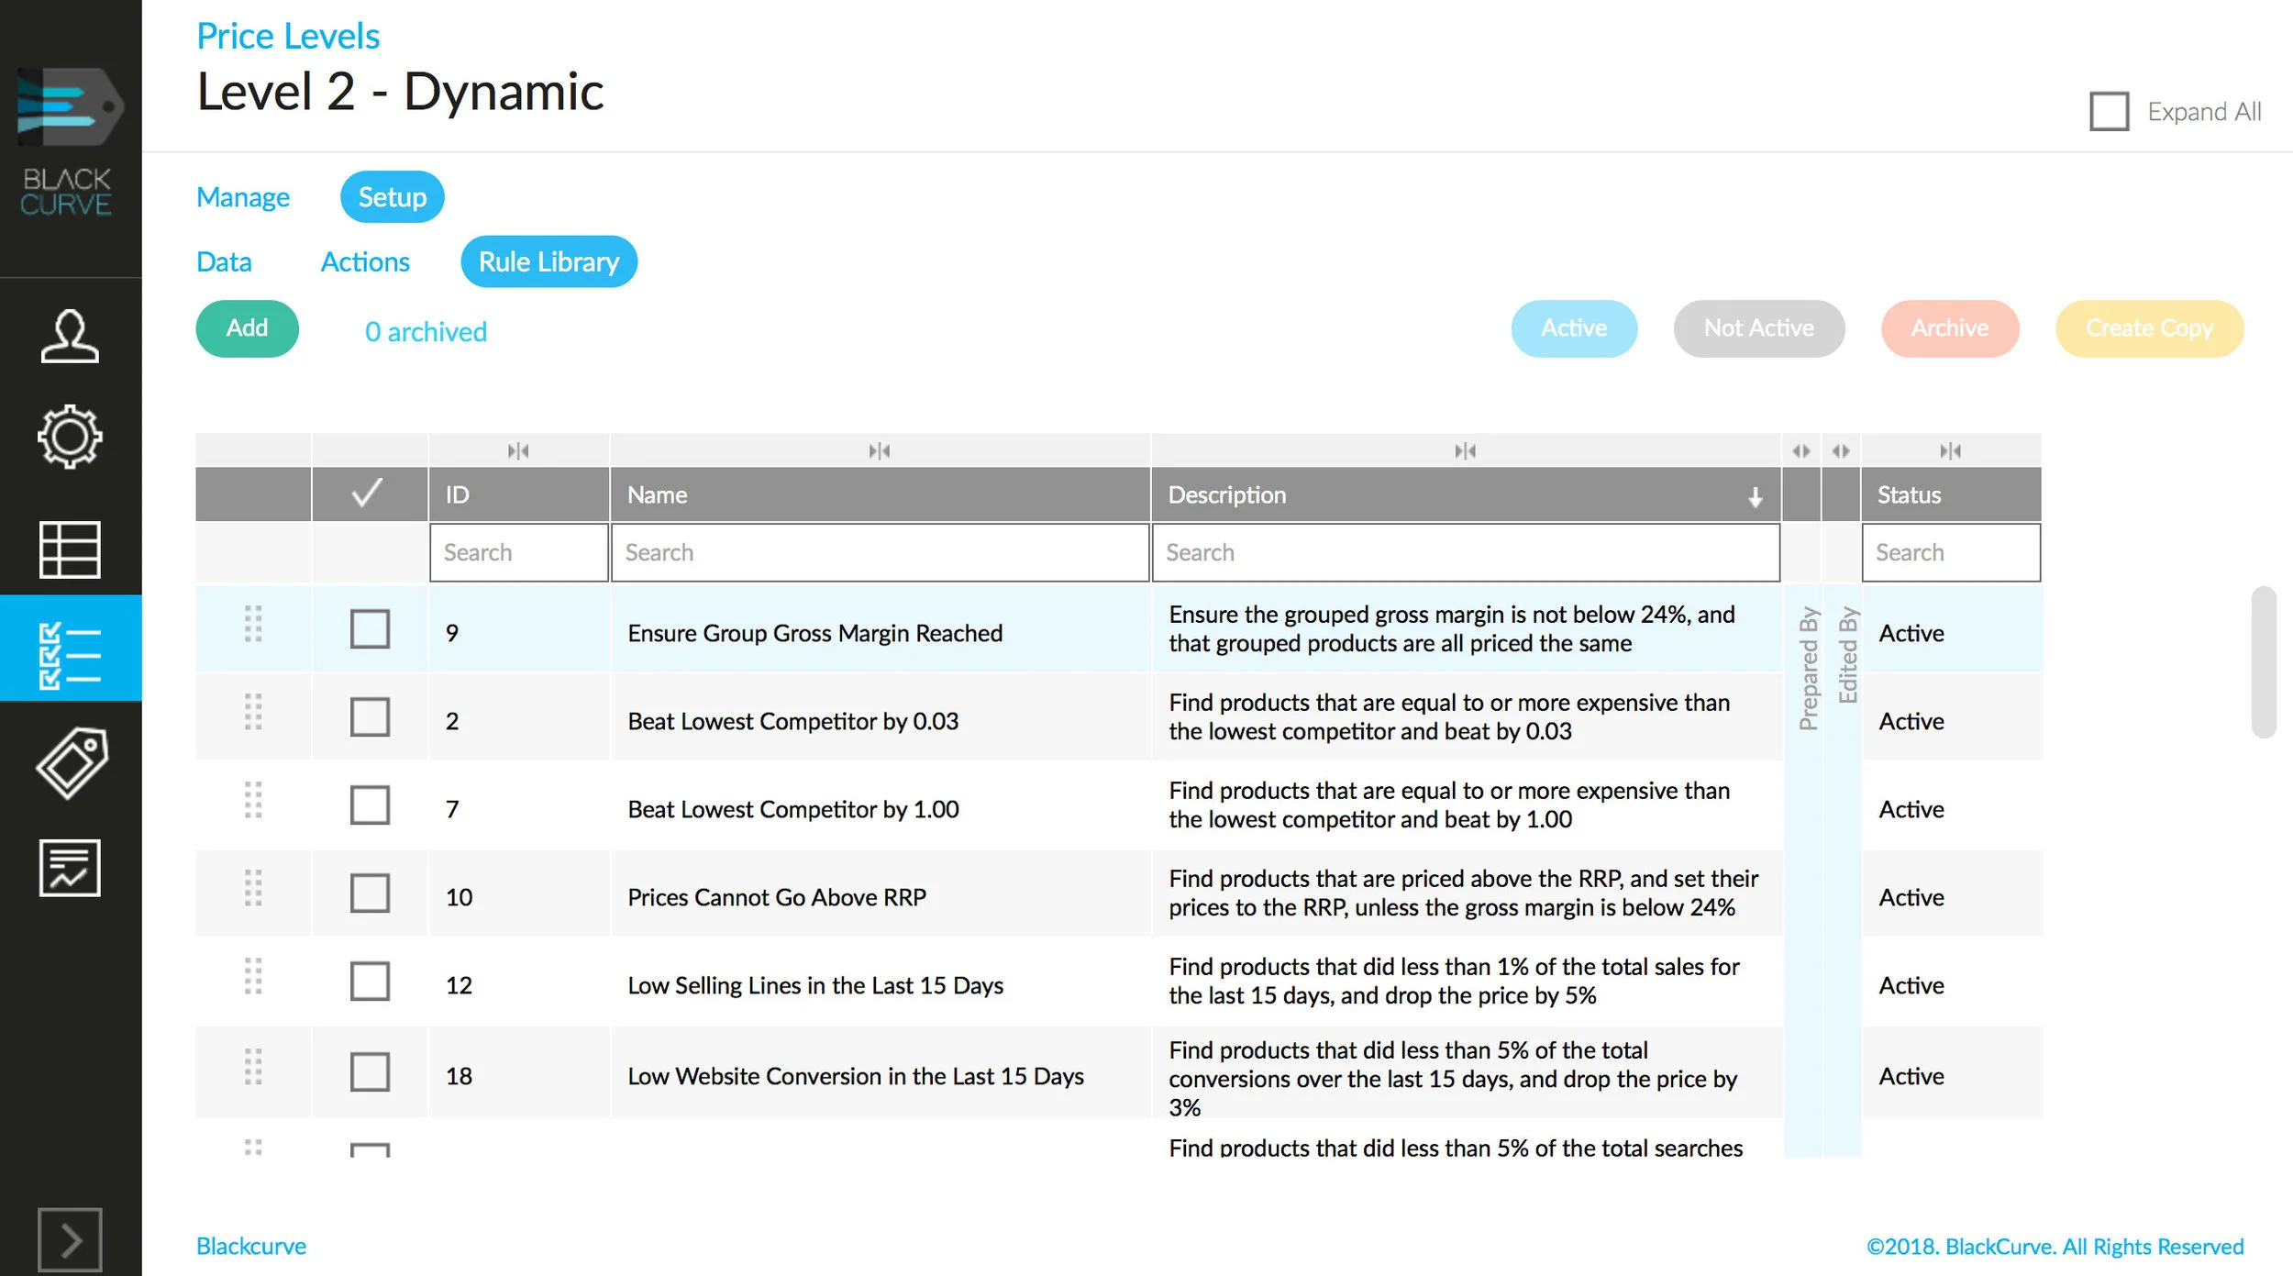Switch to the Manage tab

(243, 197)
